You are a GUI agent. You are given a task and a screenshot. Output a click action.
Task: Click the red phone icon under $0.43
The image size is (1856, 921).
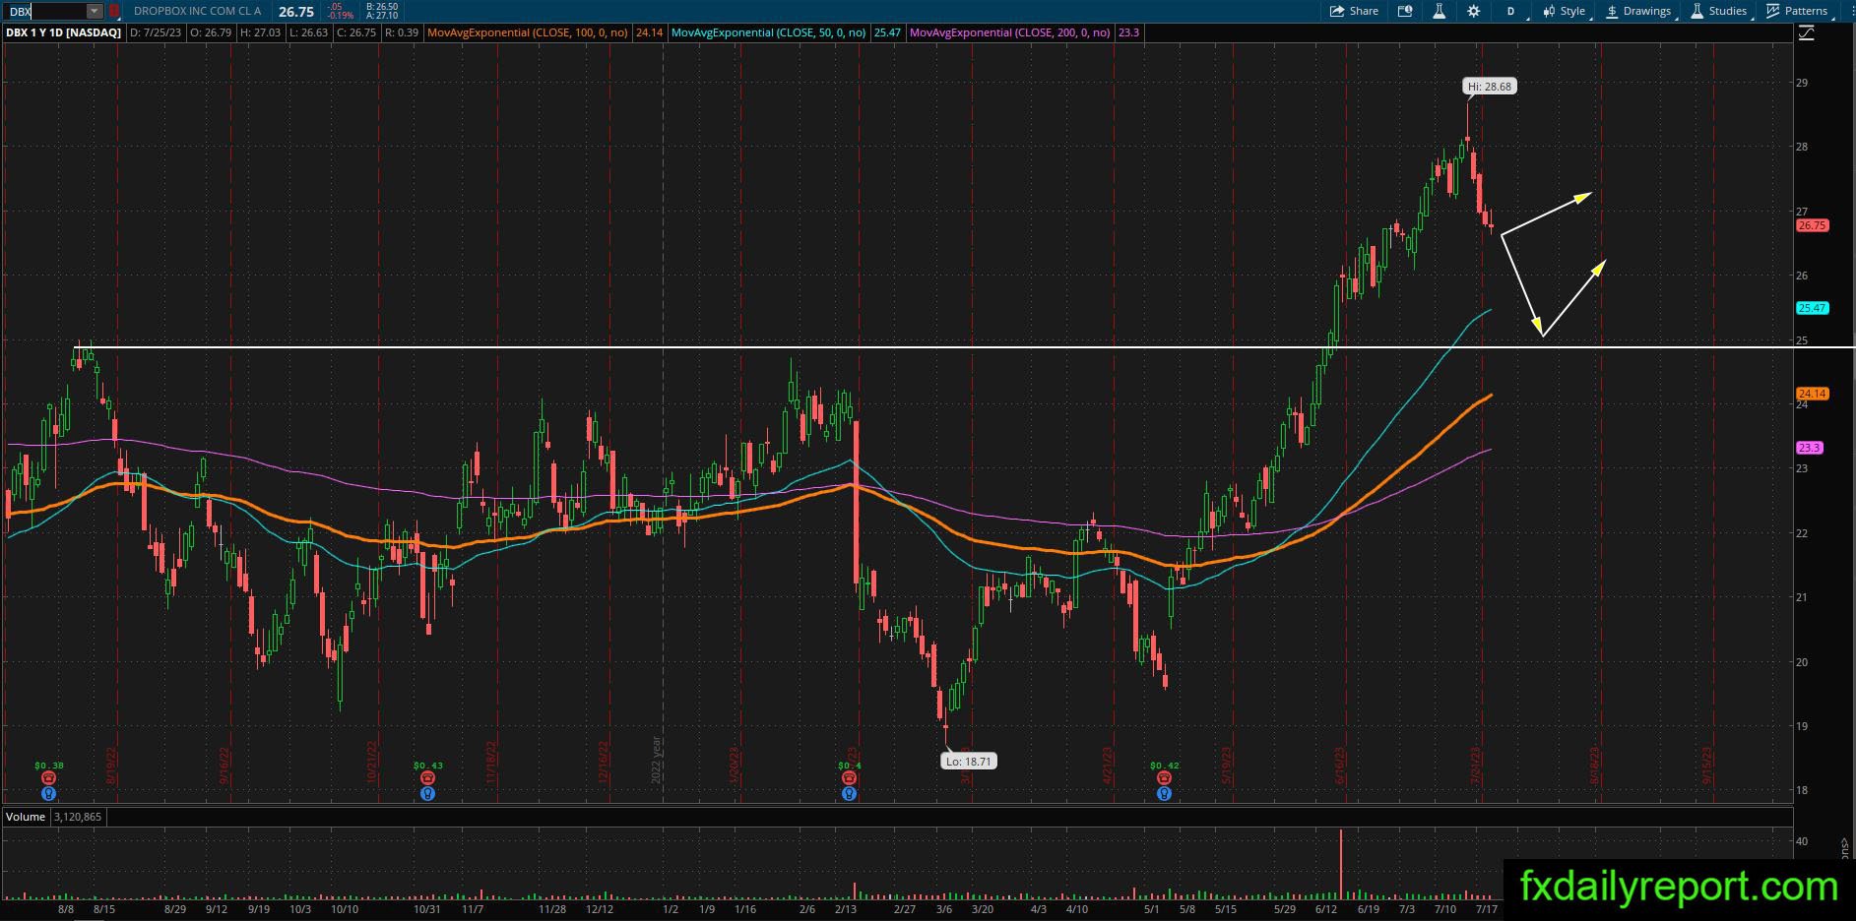tap(427, 778)
